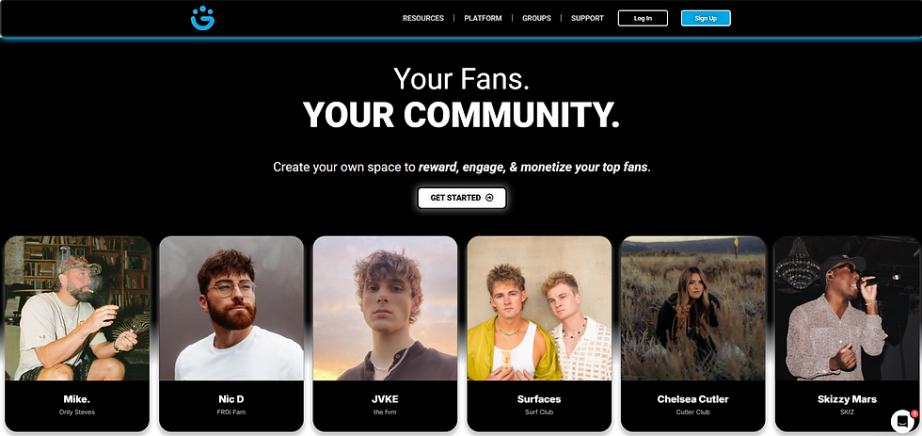Image resolution: width=922 pixels, height=436 pixels.
Task: Open the Surfaces duo photo card
Action: click(x=539, y=334)
